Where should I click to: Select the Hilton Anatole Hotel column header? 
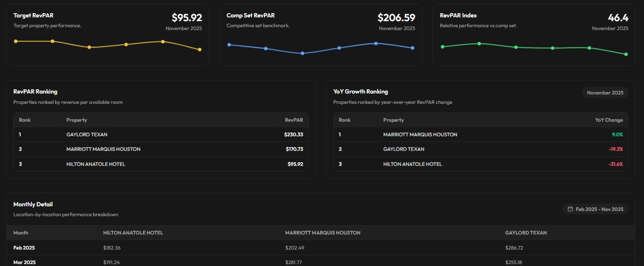click(133, 233)
